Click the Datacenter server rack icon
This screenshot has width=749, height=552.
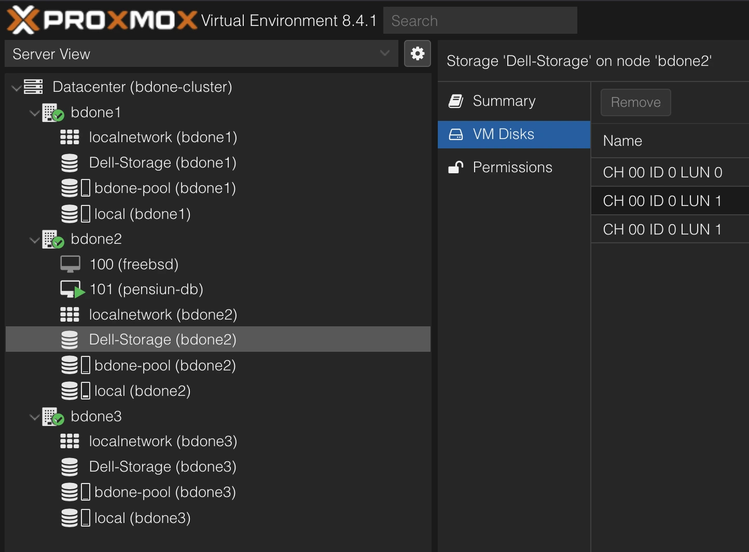(34, 87)
